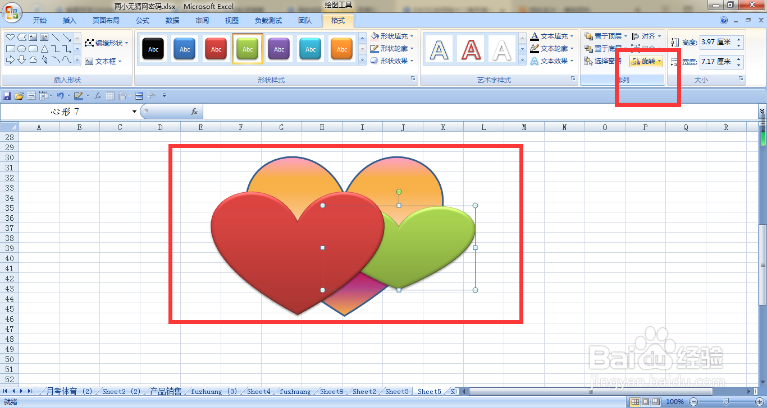Open the 月考体育 (2) worksheet tab
This screenshot has height=408, width=767.
pyautogui.click(x=69, y=392)
